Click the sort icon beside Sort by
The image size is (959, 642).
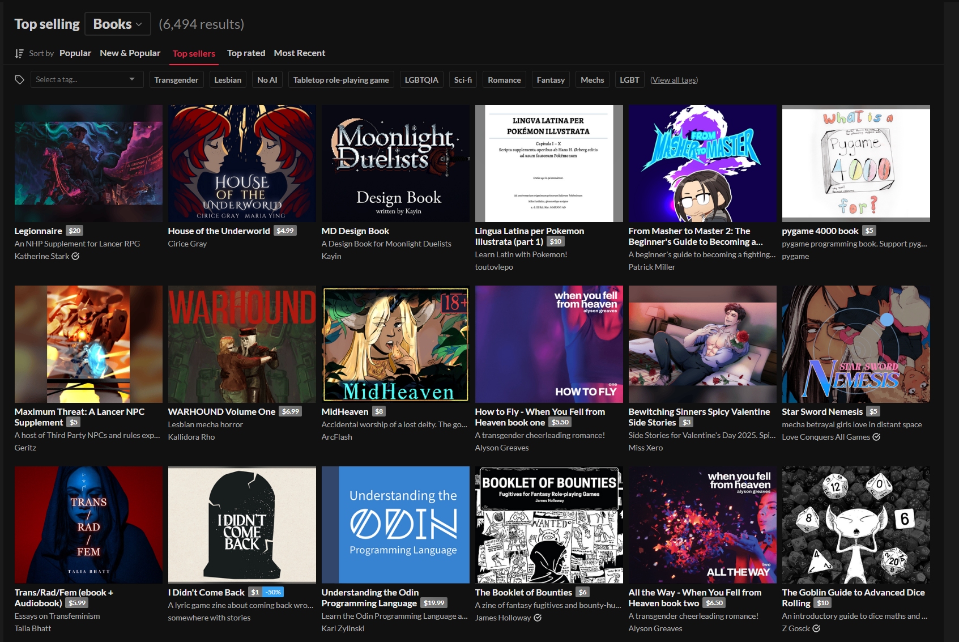(x=19, y=53)
